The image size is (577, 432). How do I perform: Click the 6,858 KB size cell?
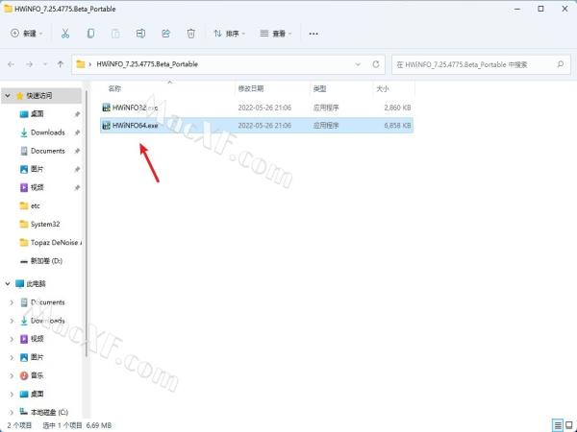click(x=397, y=125)
